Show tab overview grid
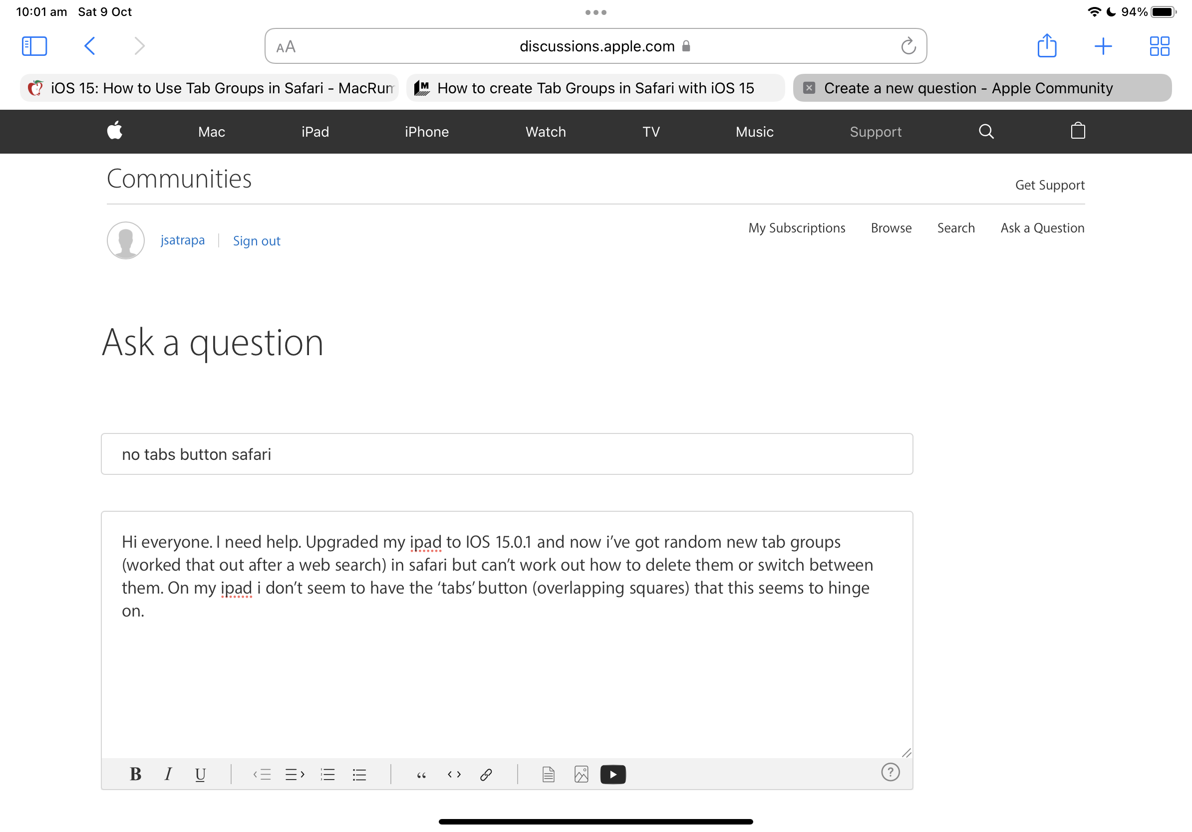Screen dimensions: 1192x832 click(1159, 46)
